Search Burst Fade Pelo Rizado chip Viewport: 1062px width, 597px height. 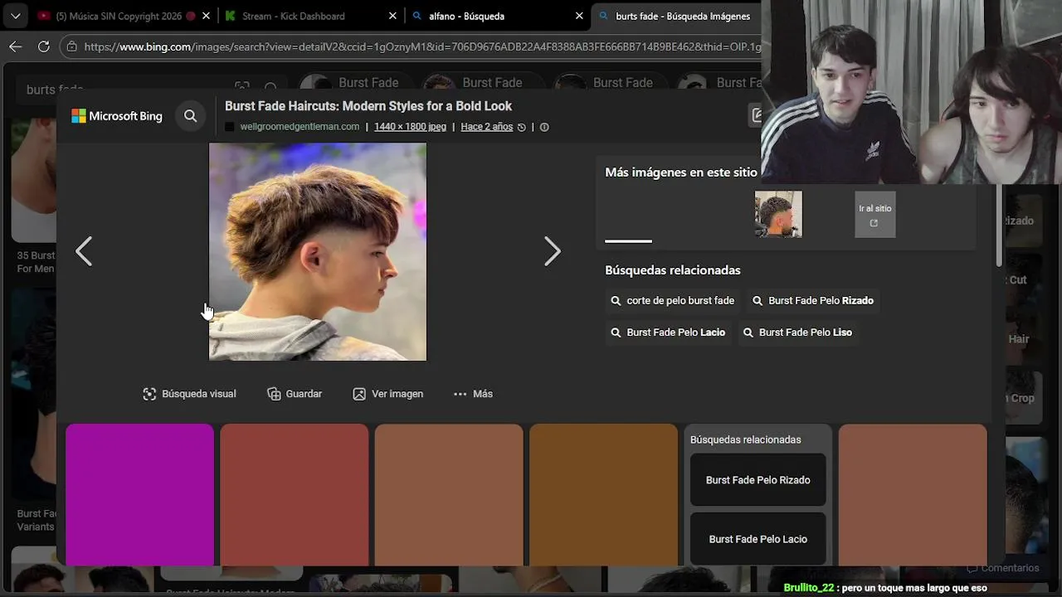point(813,301)
